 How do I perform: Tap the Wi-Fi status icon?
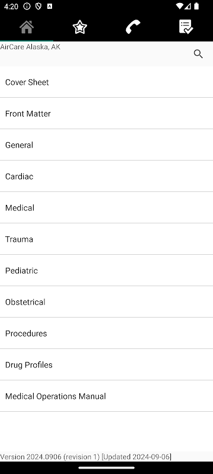click(x=179, y=6)
